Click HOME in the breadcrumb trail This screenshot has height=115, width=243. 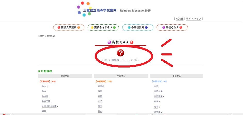click(x=41, y=36)
